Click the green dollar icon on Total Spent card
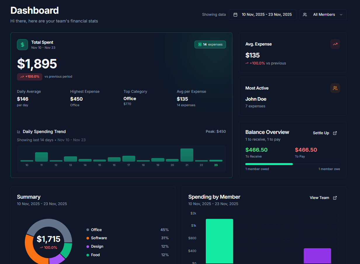This screenshot has height=264, width=360. tap(22, 45)
